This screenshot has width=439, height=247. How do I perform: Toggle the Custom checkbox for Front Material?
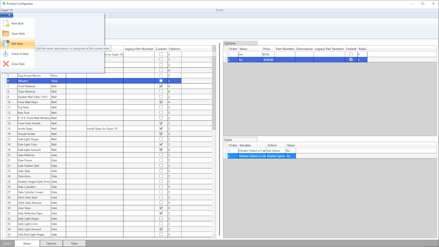(x=161, y=86)
